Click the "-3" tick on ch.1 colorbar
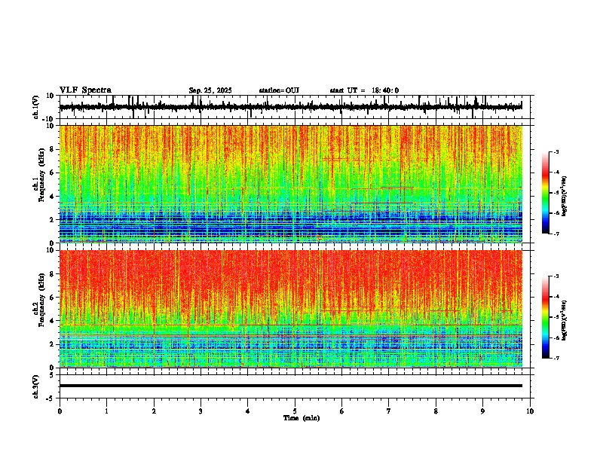 tap(556, 151)
